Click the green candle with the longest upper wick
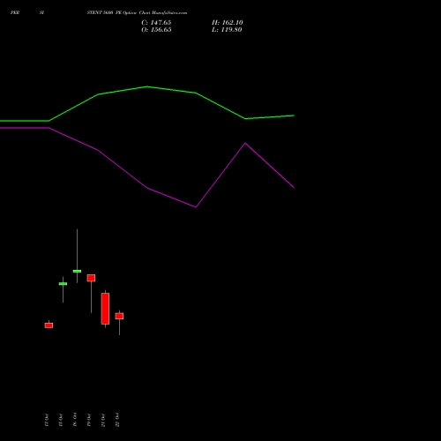This screenshot has width=441, height=441. tap(77, 271)
